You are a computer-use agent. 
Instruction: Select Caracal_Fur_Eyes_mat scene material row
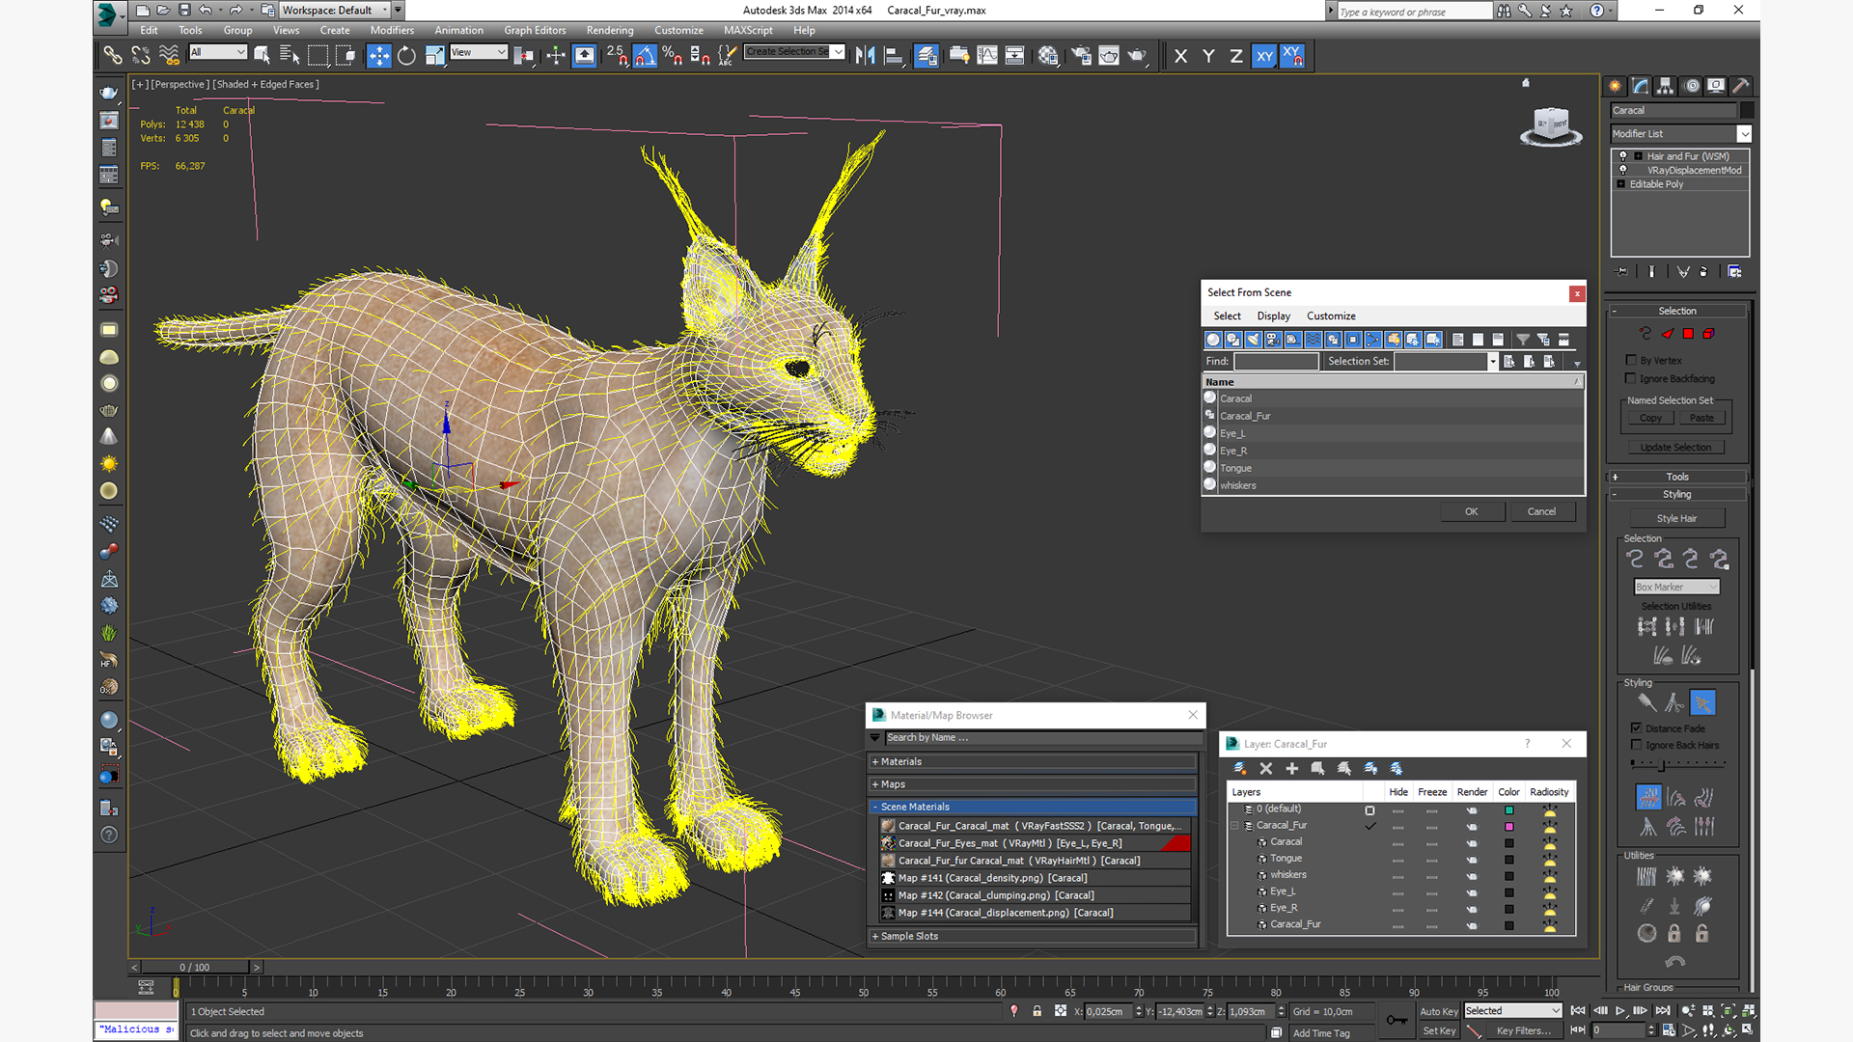tap(1034, 843)
